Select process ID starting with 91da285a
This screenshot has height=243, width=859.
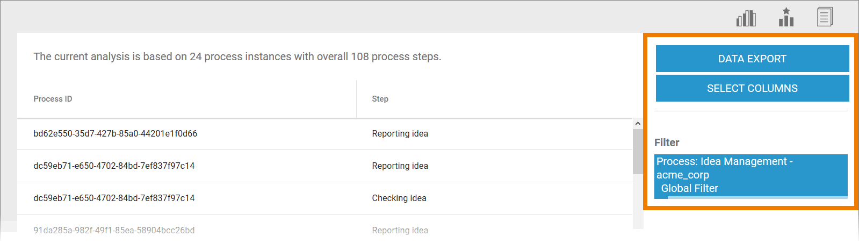pyautogui.click(x=114, y=230)
